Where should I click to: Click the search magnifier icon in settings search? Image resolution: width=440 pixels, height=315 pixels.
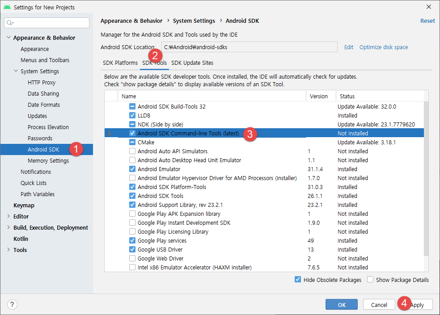10,23
